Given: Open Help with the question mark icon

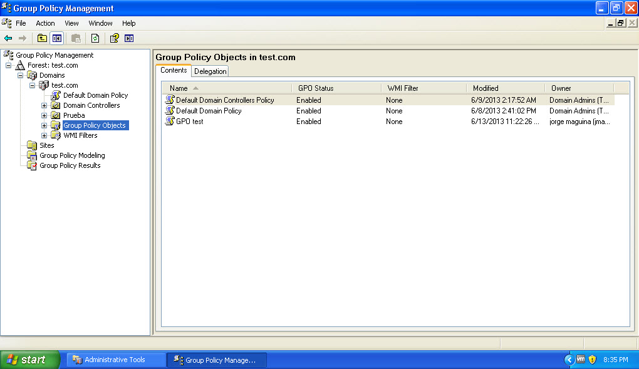Looking at the screenshot, I should 115,38.
